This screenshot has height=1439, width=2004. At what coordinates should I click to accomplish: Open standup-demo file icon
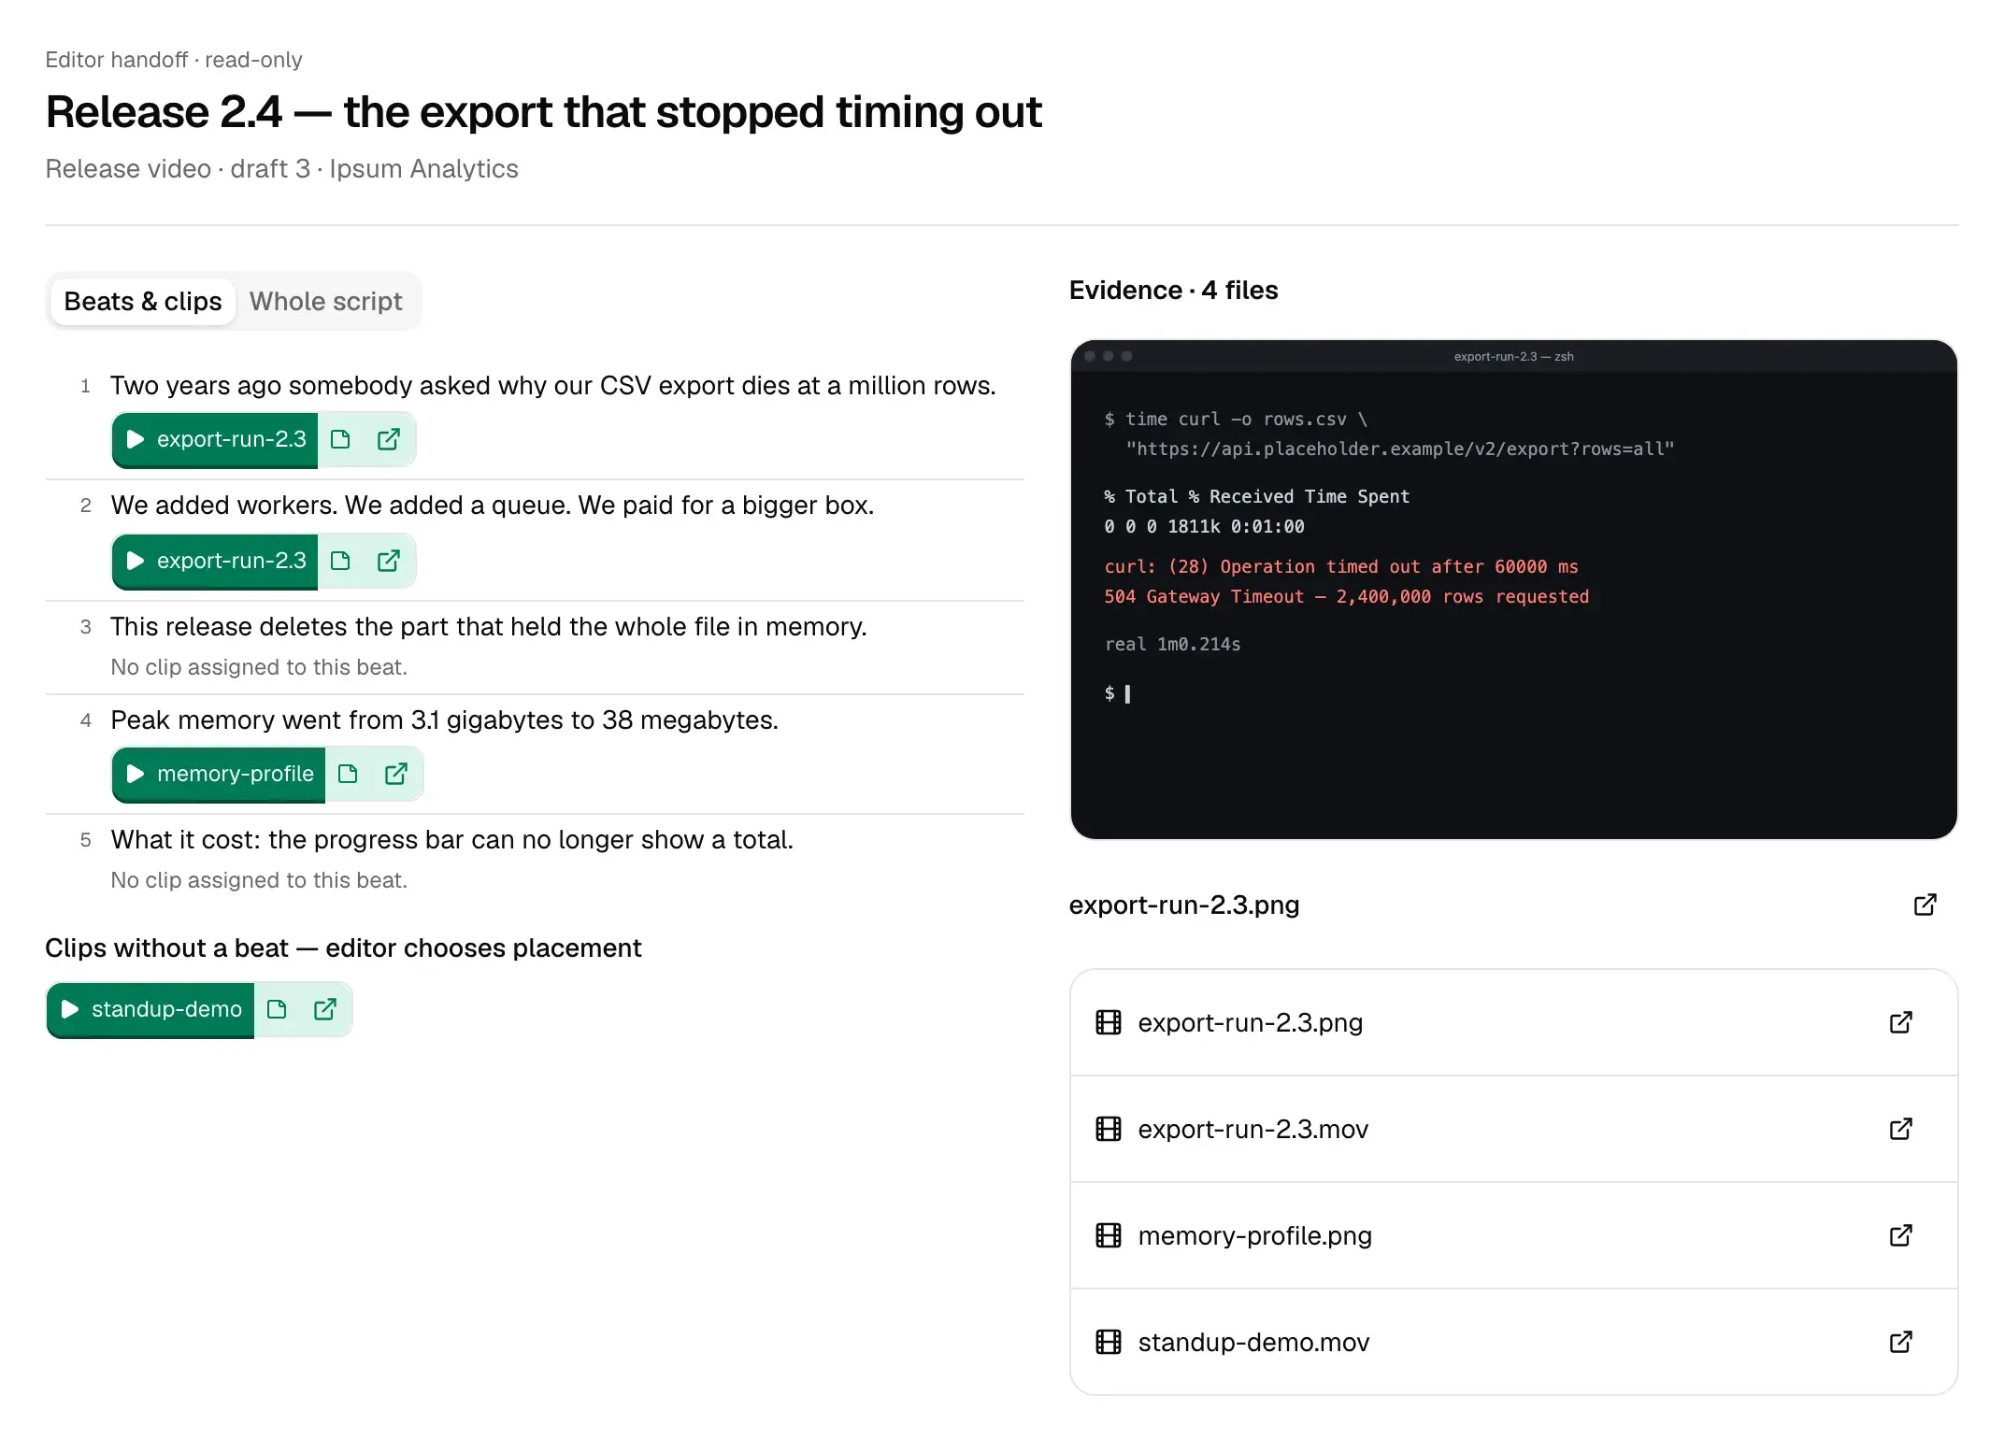pyautogui.click(x=277, y=1009)
